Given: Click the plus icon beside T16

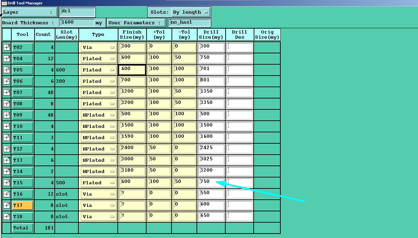Looking at the screenshot, I should point(7,194).
